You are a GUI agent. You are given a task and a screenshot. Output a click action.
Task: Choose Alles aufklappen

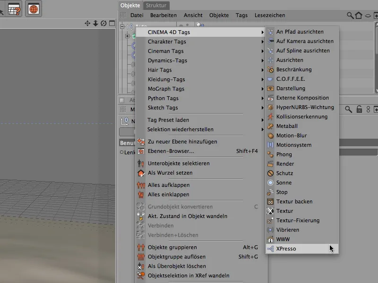[200, 185]
